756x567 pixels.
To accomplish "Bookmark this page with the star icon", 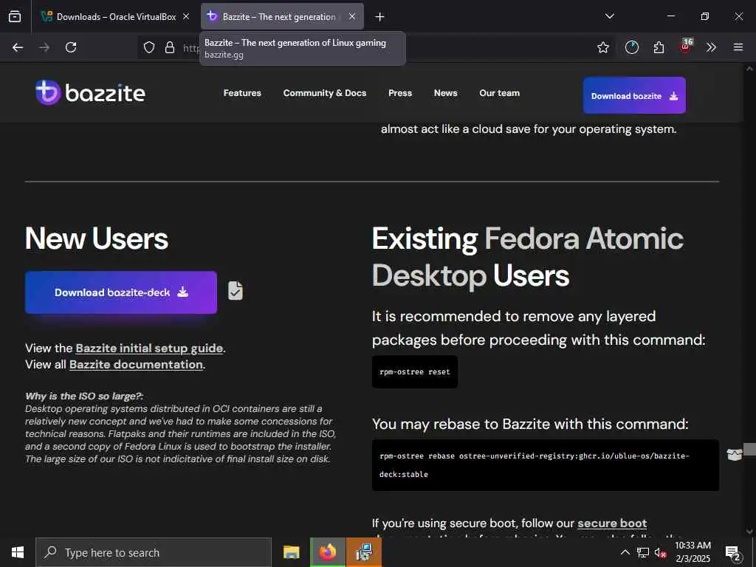I will (602, 47).
